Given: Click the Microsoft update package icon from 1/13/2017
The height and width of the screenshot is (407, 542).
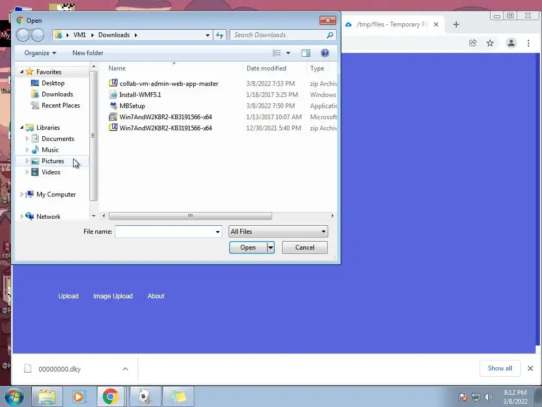Looking at the screenshot, I should pyautogui.click(x=113, y=117).
